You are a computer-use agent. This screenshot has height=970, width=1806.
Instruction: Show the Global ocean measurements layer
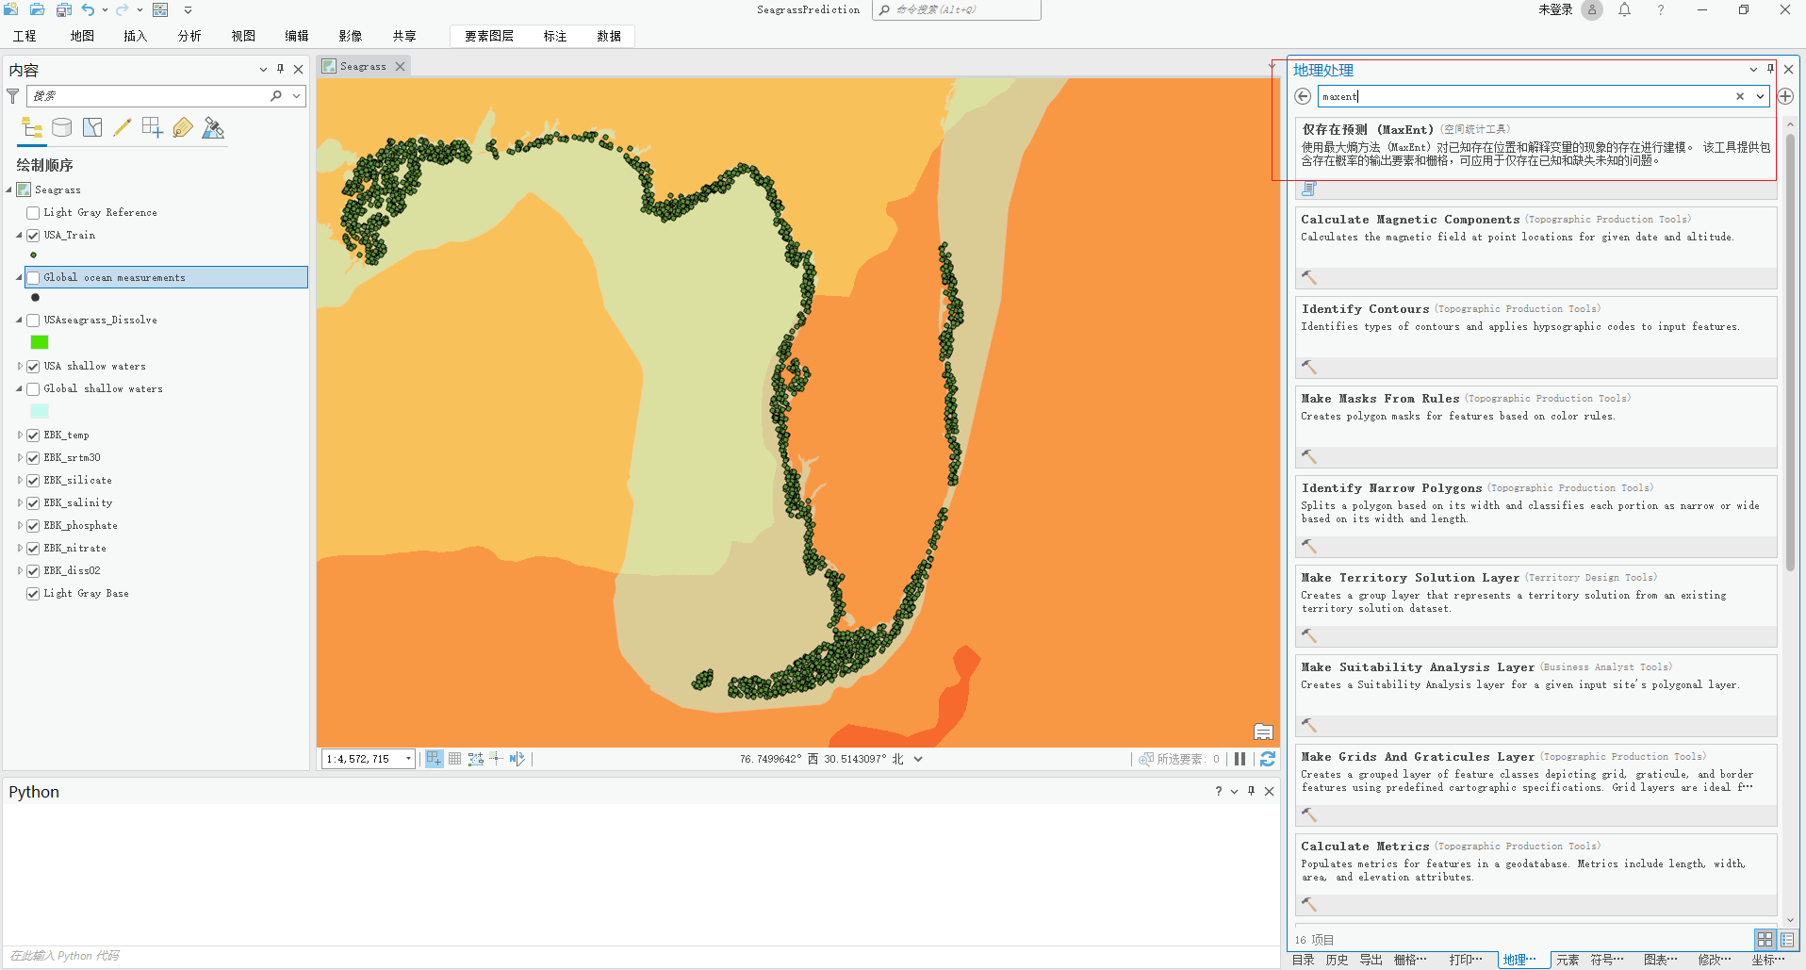(x=33, y=277)
